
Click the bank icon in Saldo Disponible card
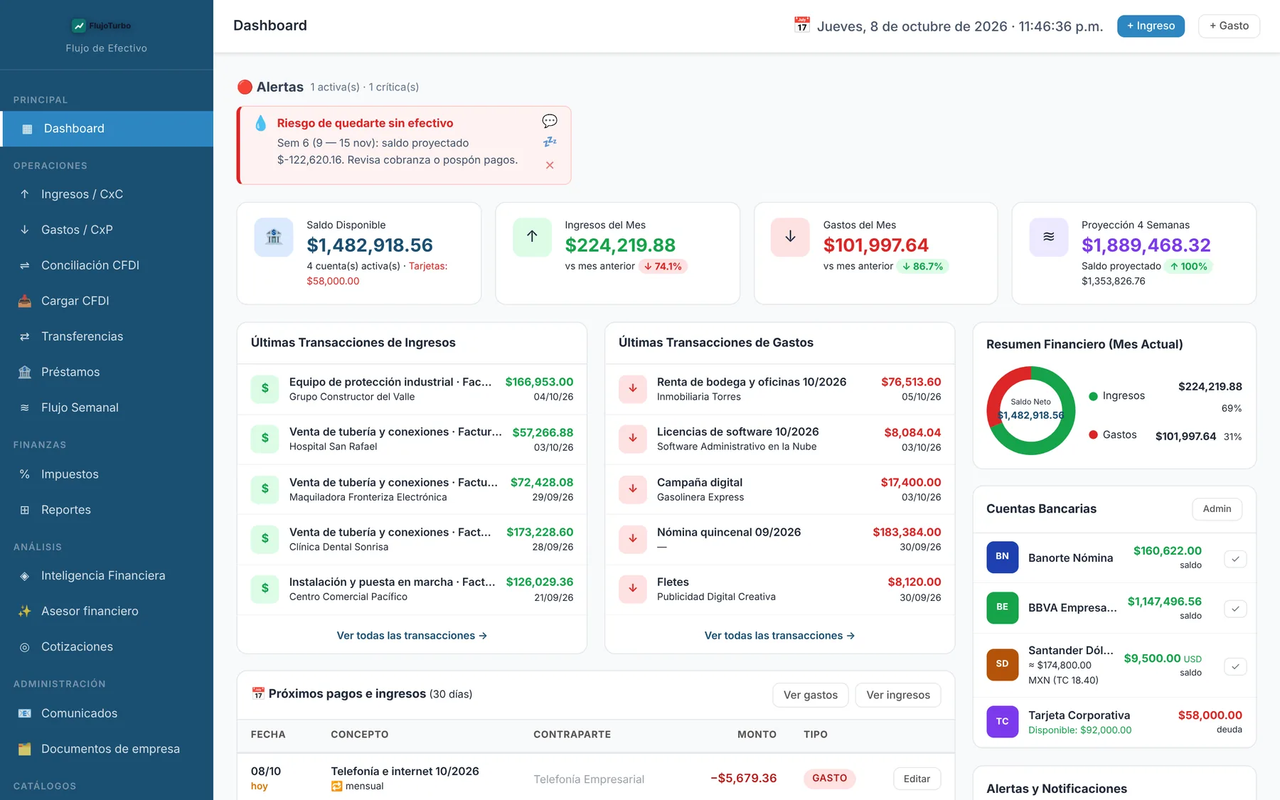274,237
